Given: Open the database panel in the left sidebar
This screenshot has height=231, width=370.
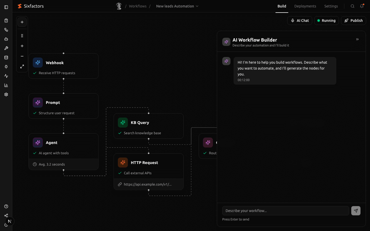Looking at the screenshot, I should click(x=6, y=57).
